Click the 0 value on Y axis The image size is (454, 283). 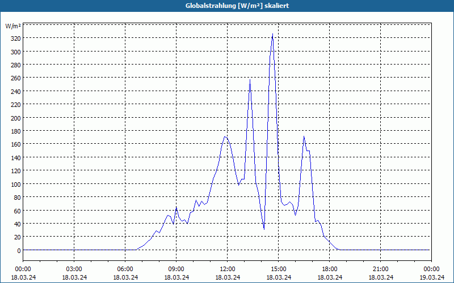coord(19,250)
